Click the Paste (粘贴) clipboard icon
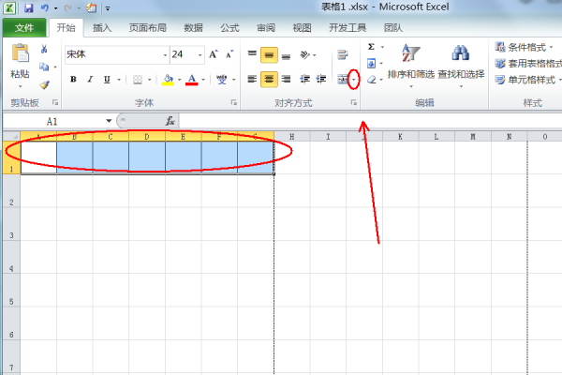Image resolution: width=562 pixels, height=375 pixels. [x=20, y=58]
